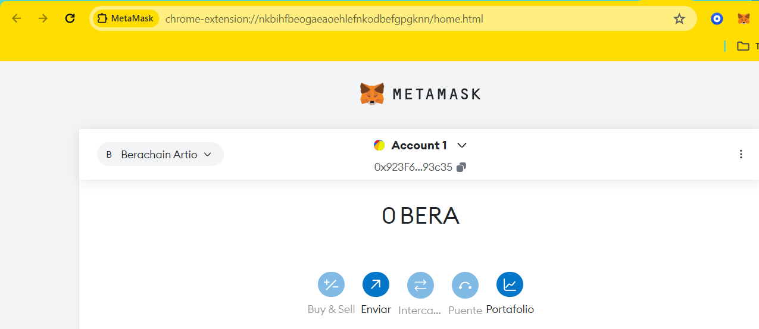Open the Berachain Artio network dropdown
Image resolution: width=759 pixels, height=329 pixels.
coord(160,154)
